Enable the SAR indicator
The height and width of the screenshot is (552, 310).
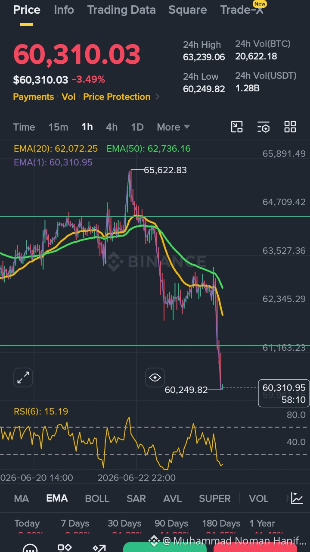[x=136, y=499]
